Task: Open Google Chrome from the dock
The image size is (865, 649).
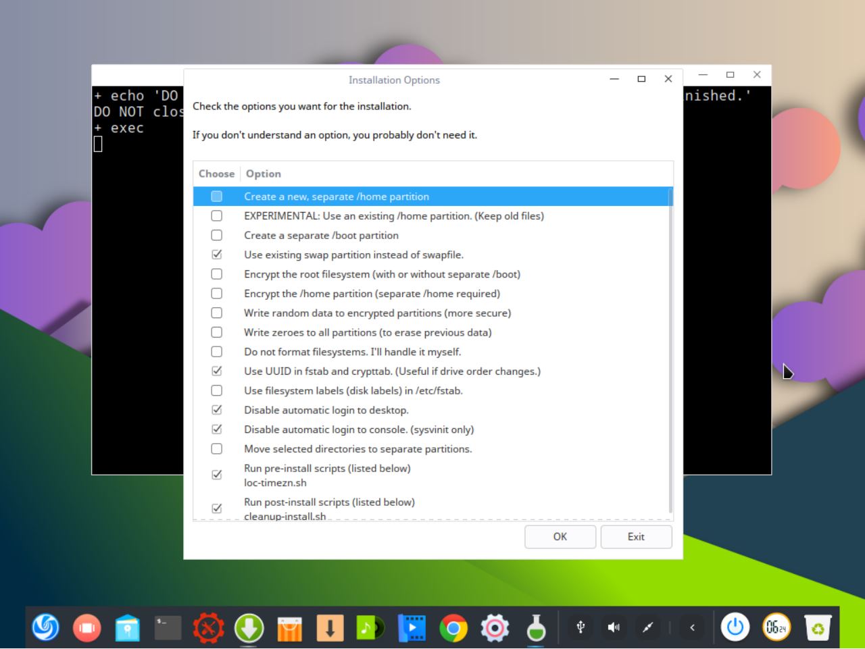Action: pyautogui.click(x=453, y=628)
